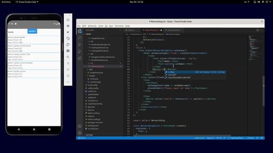The width and height of the screenshot is (273, 153).
Task: Click the emulator toolbar home circle
Action: coord(68,70)
